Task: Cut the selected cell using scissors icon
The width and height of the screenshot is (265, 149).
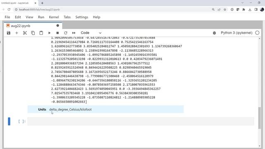Action: coord(25,33)
